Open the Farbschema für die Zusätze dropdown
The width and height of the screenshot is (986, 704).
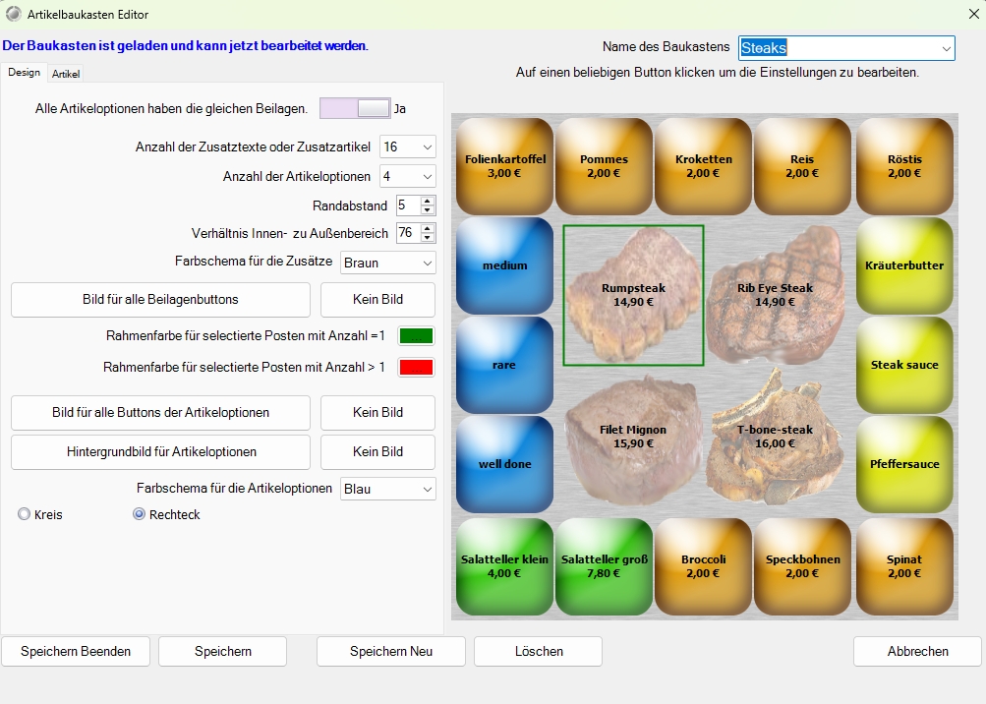pos(388,263)
